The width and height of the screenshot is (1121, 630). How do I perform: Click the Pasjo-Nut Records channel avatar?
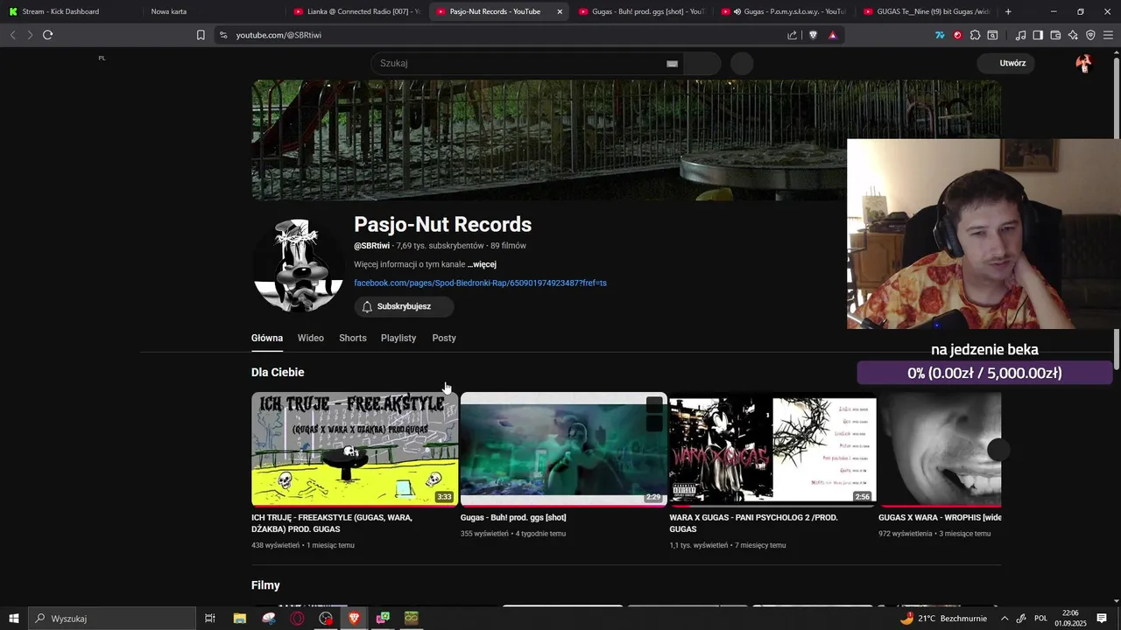click(298, 265)
